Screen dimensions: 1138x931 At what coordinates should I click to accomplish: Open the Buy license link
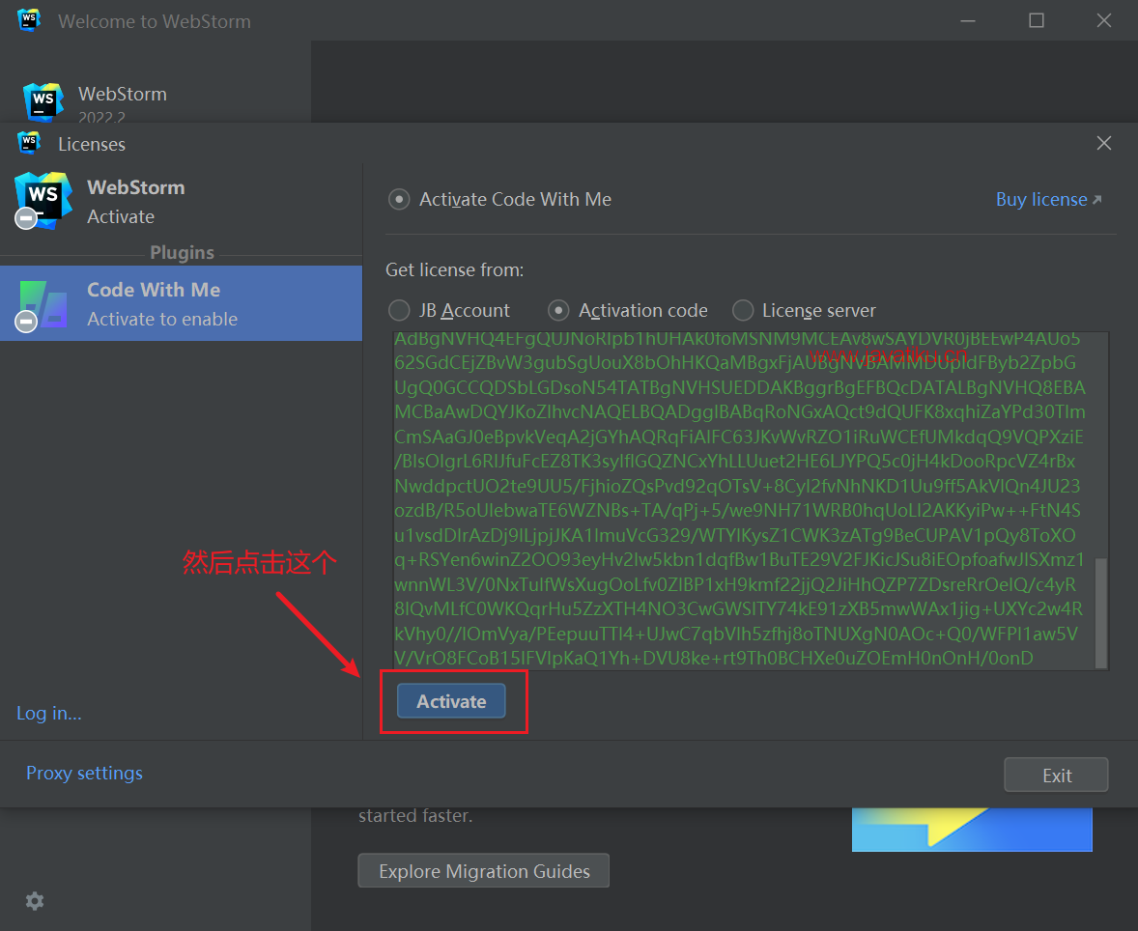[x=1049, y=200]
